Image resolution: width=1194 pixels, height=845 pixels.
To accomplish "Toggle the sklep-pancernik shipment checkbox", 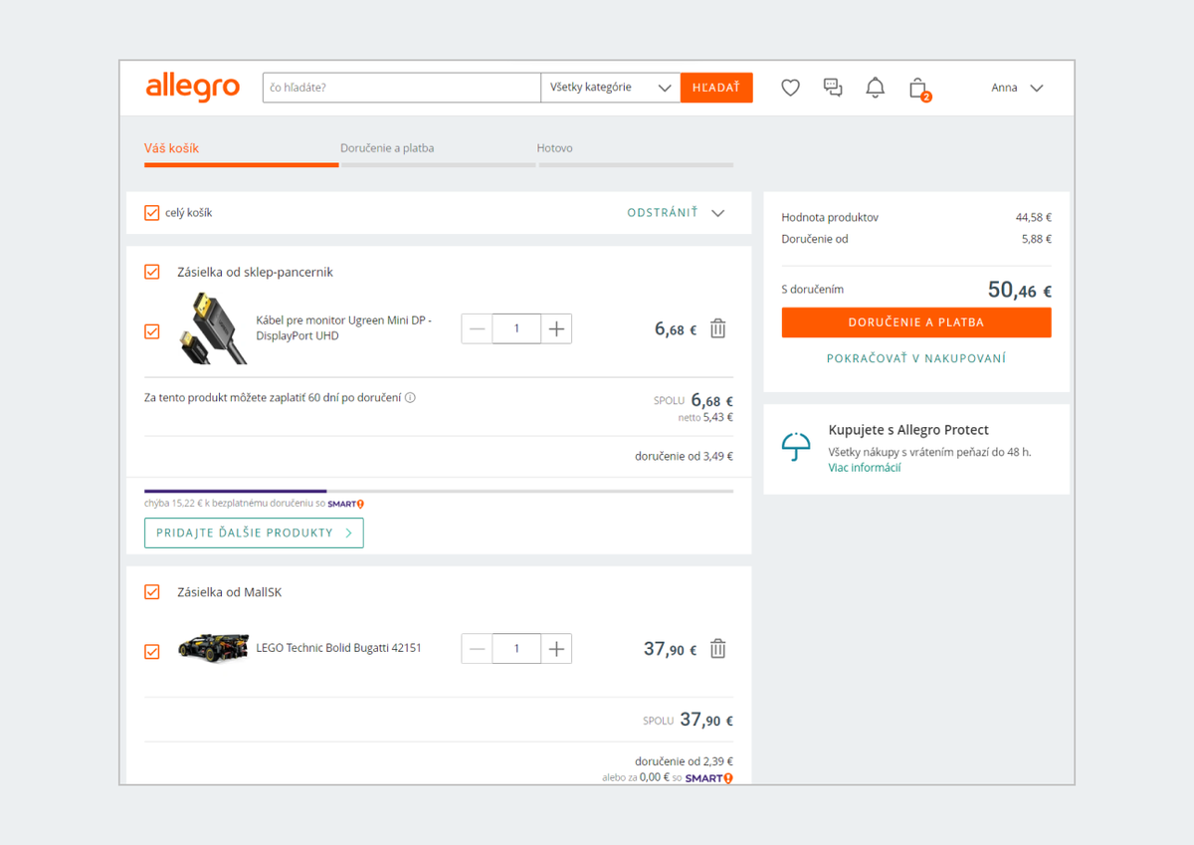I will 152,272.
